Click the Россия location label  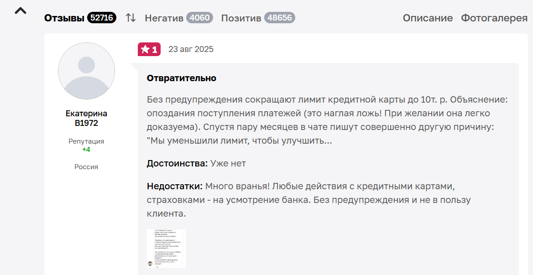pos(86,167)
